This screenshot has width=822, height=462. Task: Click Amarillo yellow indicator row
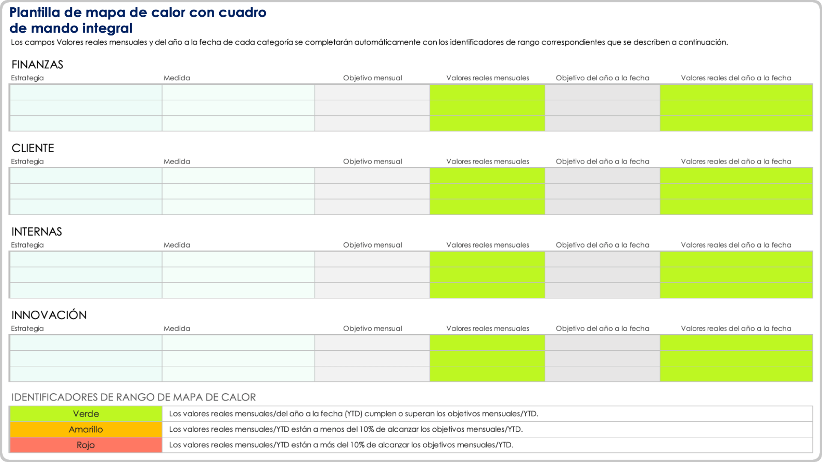pyautogui.click(x=85, y=430)
